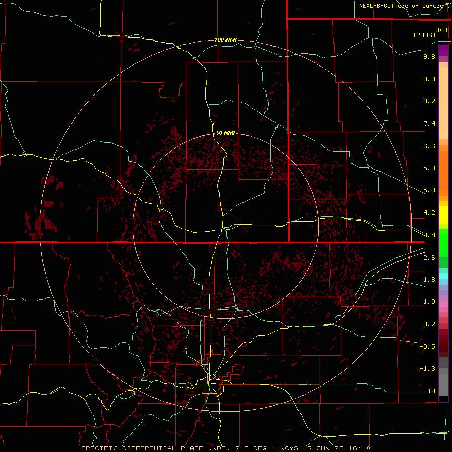Click the -1.3 scale value
452x452 pixels.
point(427,369)
